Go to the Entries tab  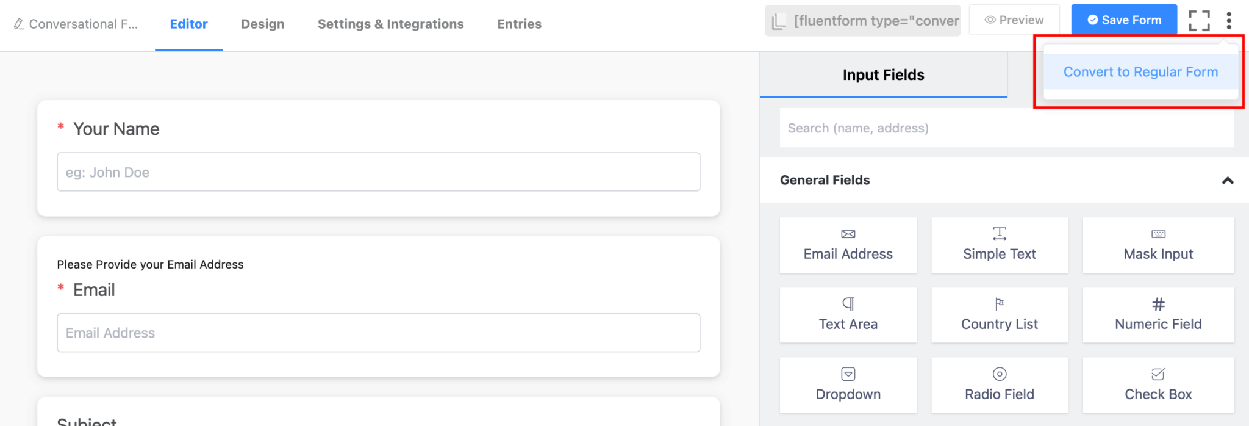click(519, 24)
